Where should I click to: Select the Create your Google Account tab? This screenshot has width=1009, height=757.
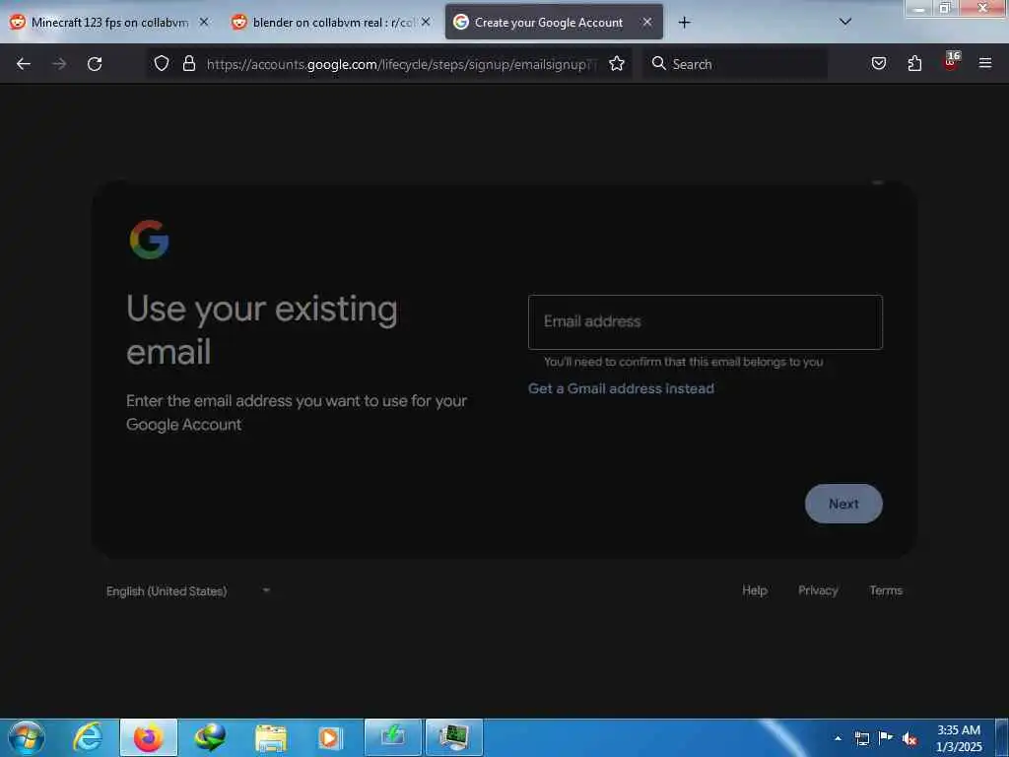554,23
